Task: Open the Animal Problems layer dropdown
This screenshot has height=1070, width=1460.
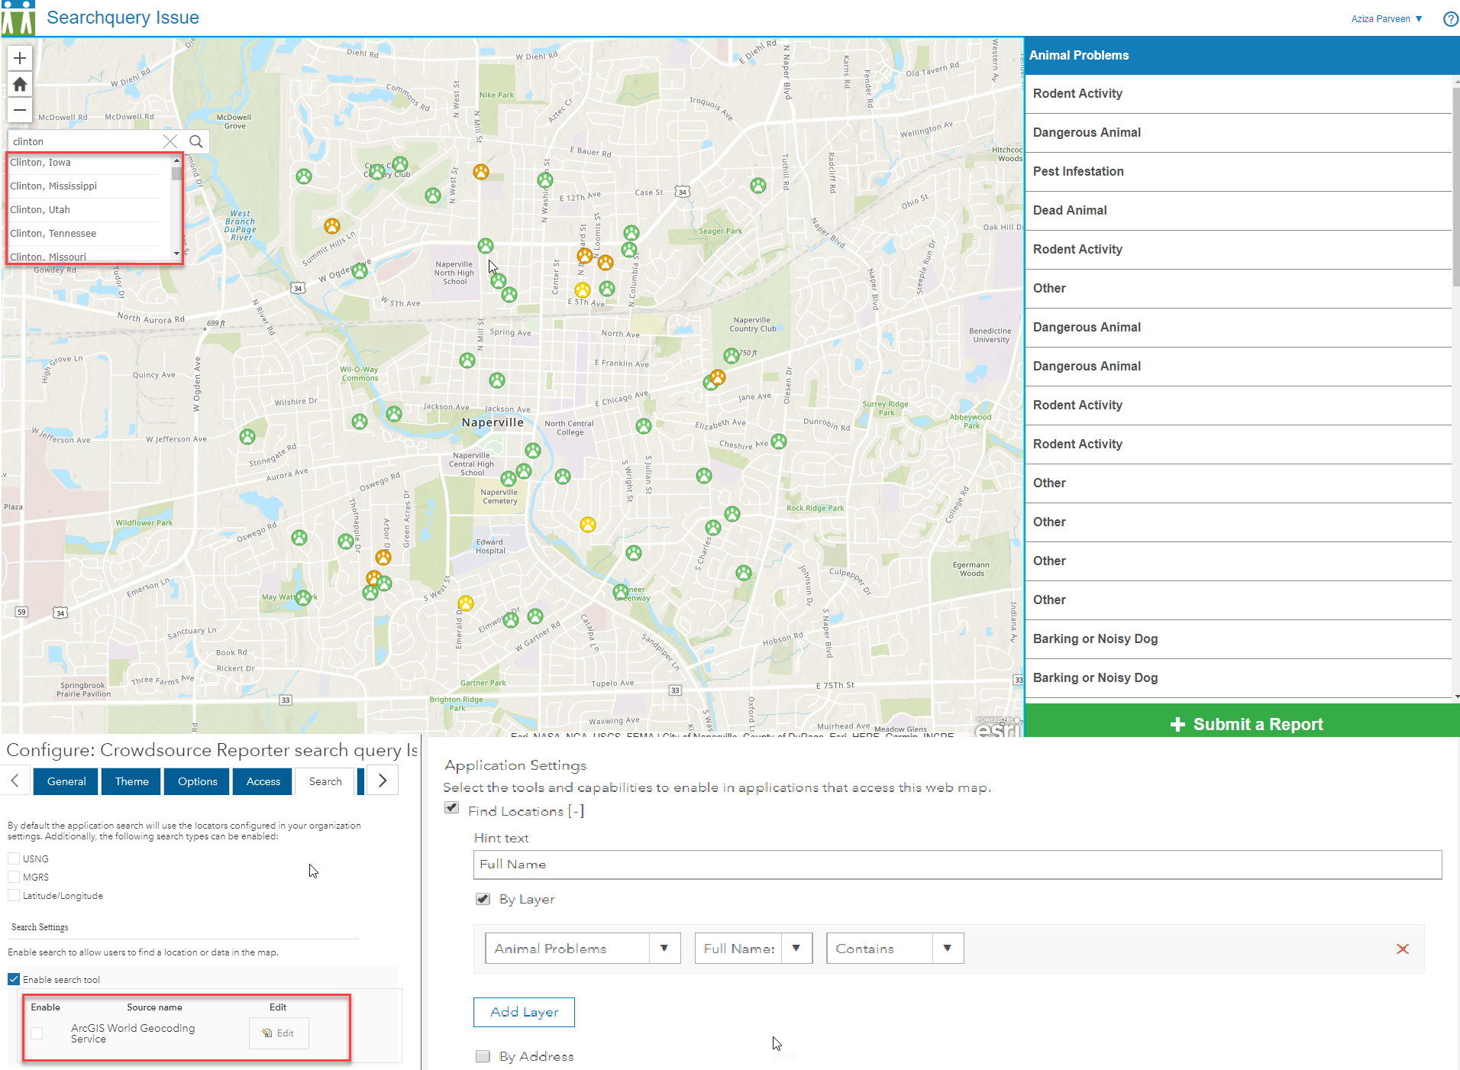Action: [664, 948]
